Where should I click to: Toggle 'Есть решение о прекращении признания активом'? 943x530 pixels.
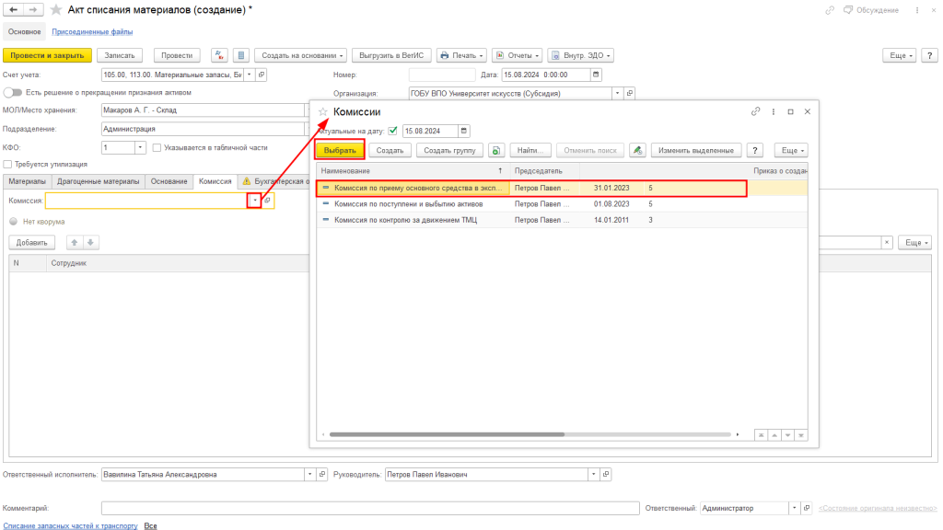pyautogui.click(x=13, y=92)
